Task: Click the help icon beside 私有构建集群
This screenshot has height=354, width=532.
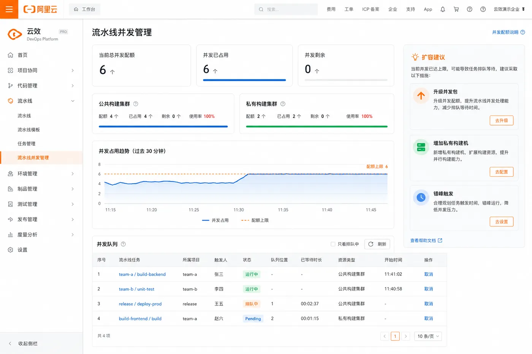Action: (283, 104)
